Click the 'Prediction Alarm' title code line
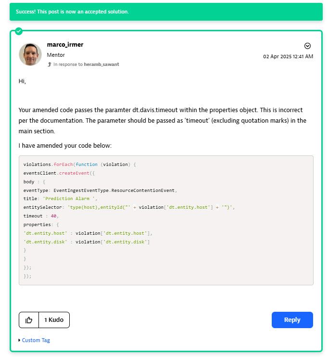 click(x=61, y=198)
